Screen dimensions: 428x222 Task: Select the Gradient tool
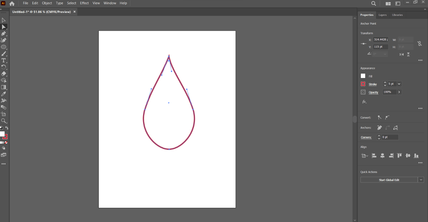coord(4,87)
